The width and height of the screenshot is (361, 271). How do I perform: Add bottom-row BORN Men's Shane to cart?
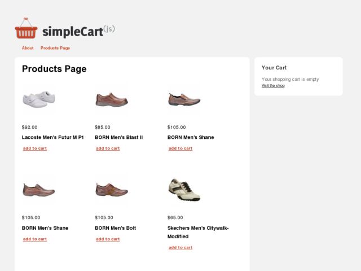35,239
